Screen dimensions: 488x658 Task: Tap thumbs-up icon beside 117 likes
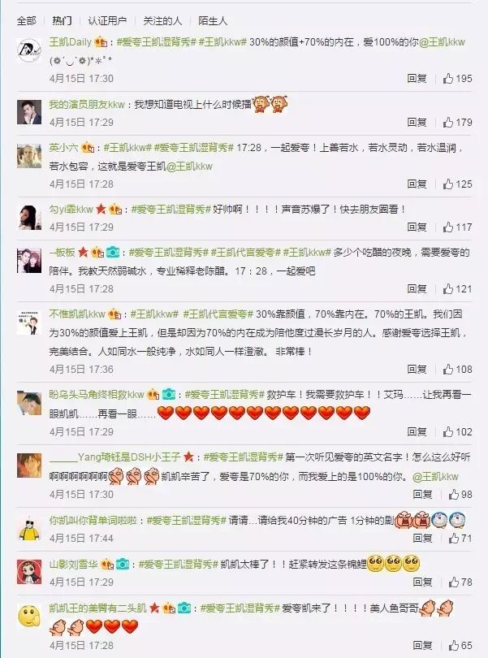[x=448, y=227]
